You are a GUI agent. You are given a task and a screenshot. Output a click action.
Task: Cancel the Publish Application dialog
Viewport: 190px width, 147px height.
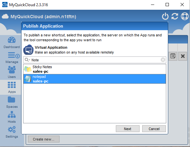(154, 129)
